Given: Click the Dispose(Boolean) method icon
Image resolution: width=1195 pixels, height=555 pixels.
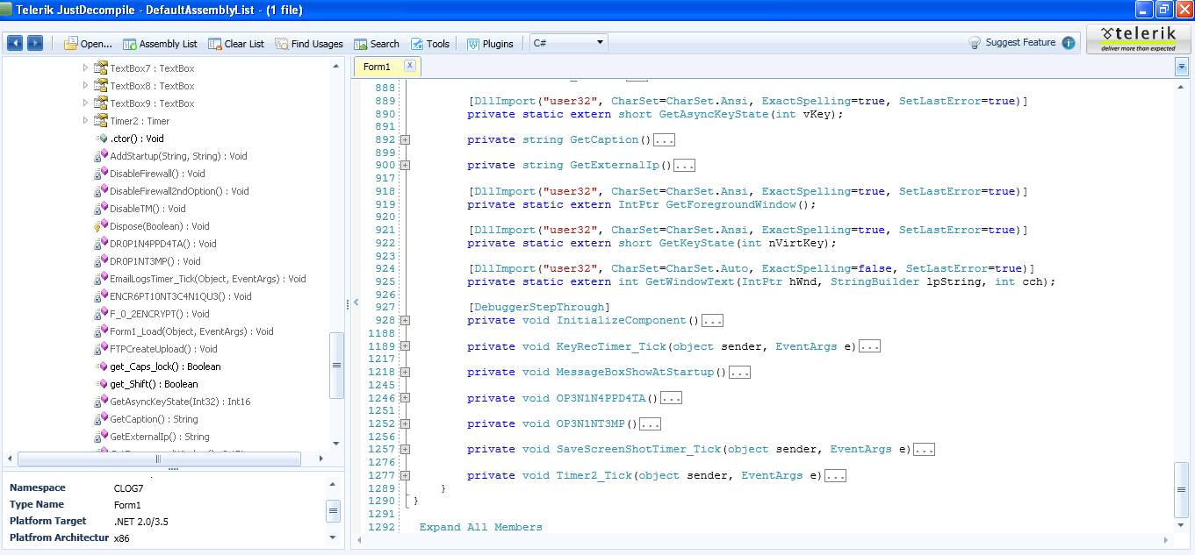Looking at the screenshot, I should click(100, 226).
